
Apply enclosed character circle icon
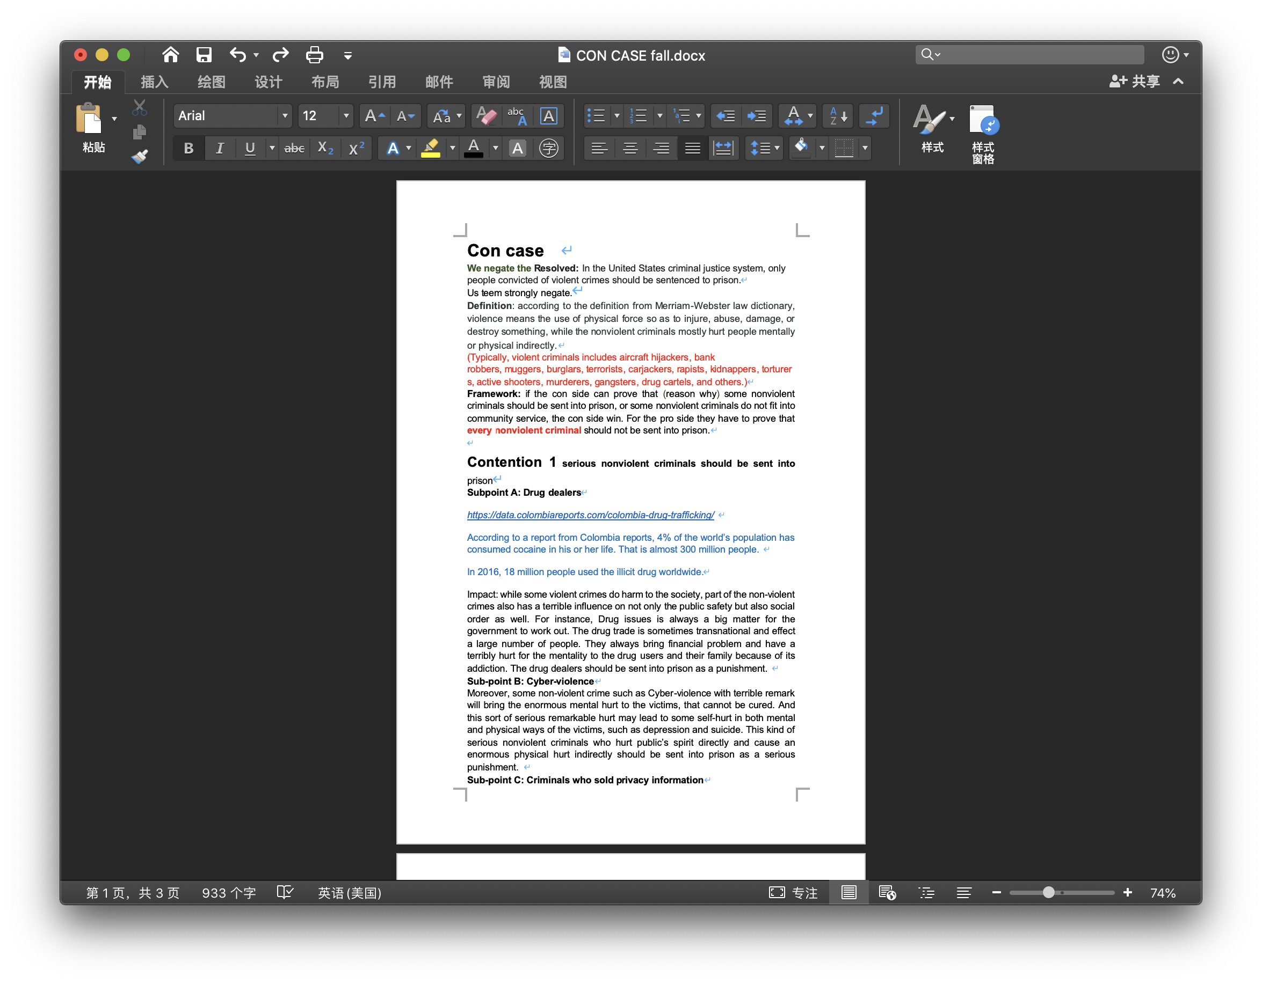pos(548,149)
